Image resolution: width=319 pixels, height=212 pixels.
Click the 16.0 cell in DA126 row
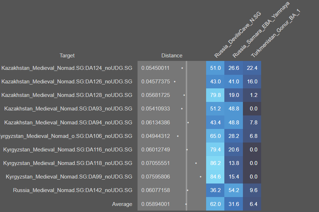tap(252, 82)
